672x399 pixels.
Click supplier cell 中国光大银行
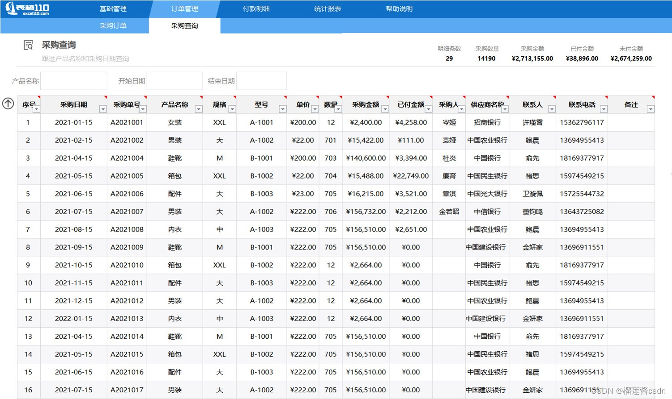(487, 194)
